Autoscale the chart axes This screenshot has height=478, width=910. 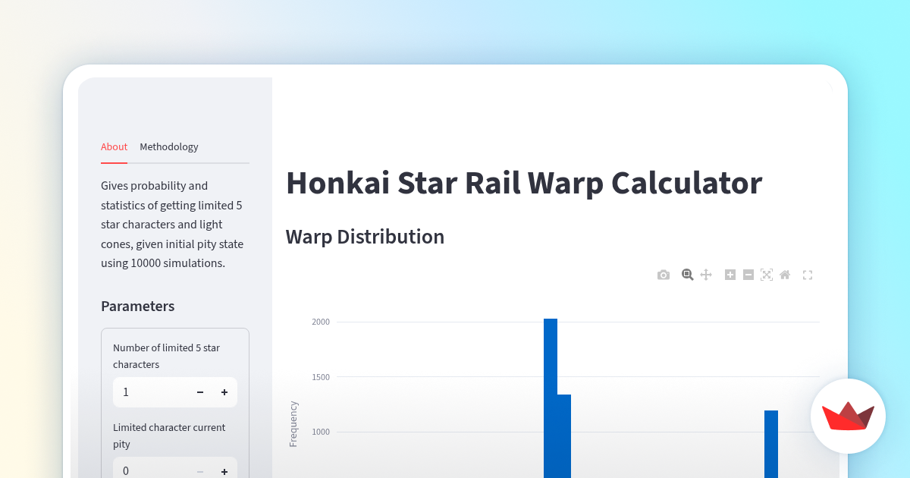767,275
